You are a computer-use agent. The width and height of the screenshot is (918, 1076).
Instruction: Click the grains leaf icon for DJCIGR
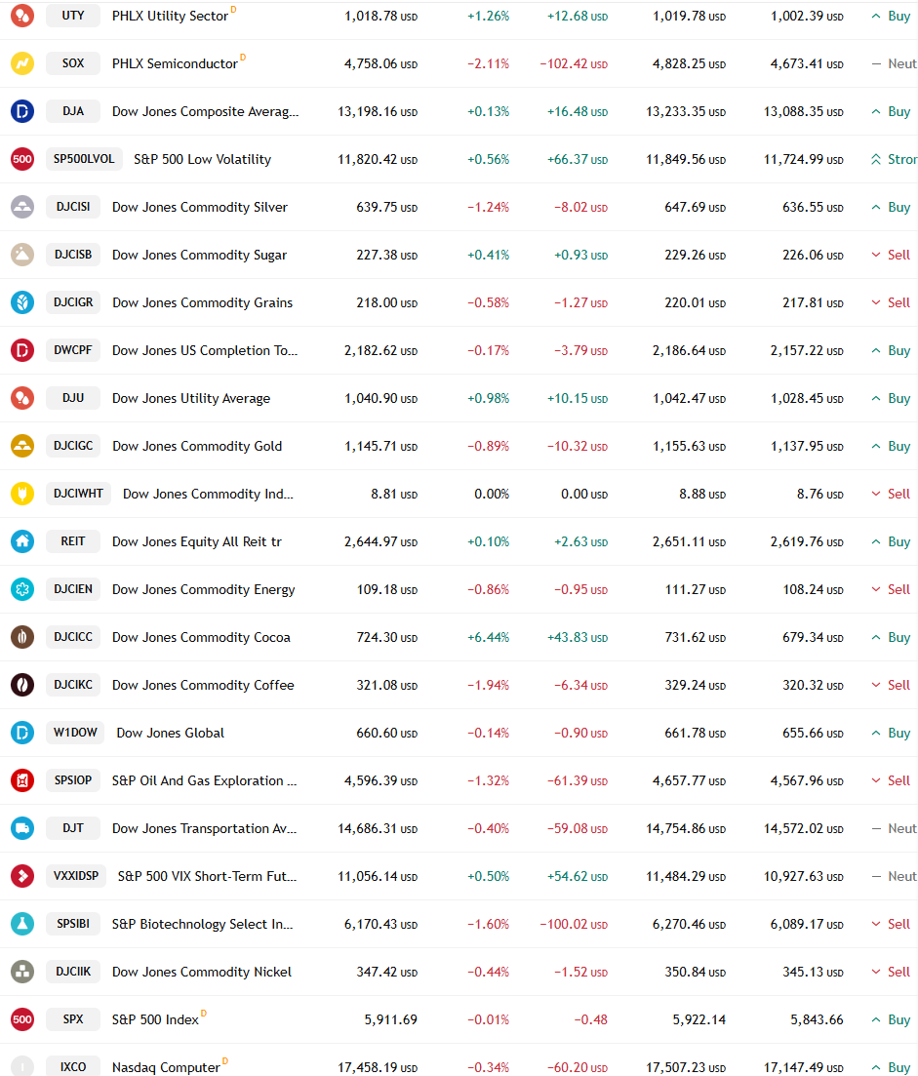(x=22, y=302)
